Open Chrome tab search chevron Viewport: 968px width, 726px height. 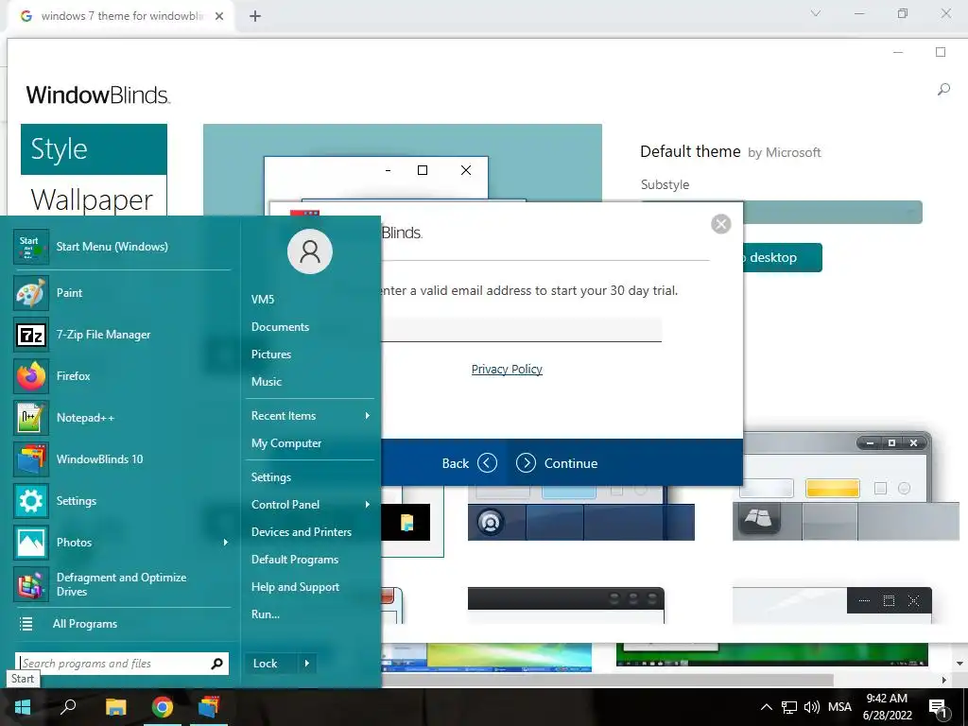pos(816,13)
